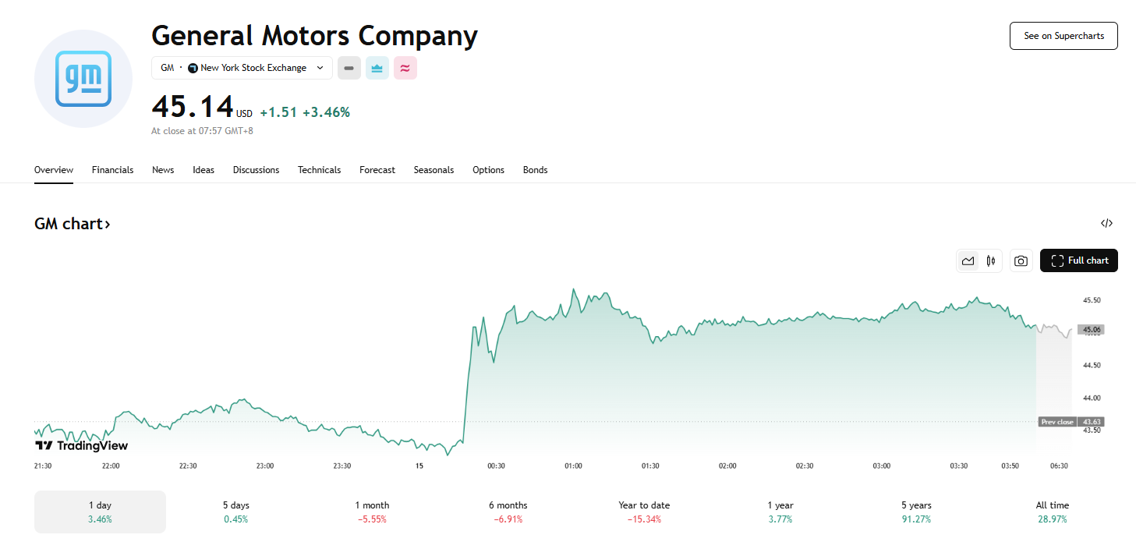Click the 45.06 price label on axis
This screenshot has height=549, width=1136.
[x=1091, y=330]
